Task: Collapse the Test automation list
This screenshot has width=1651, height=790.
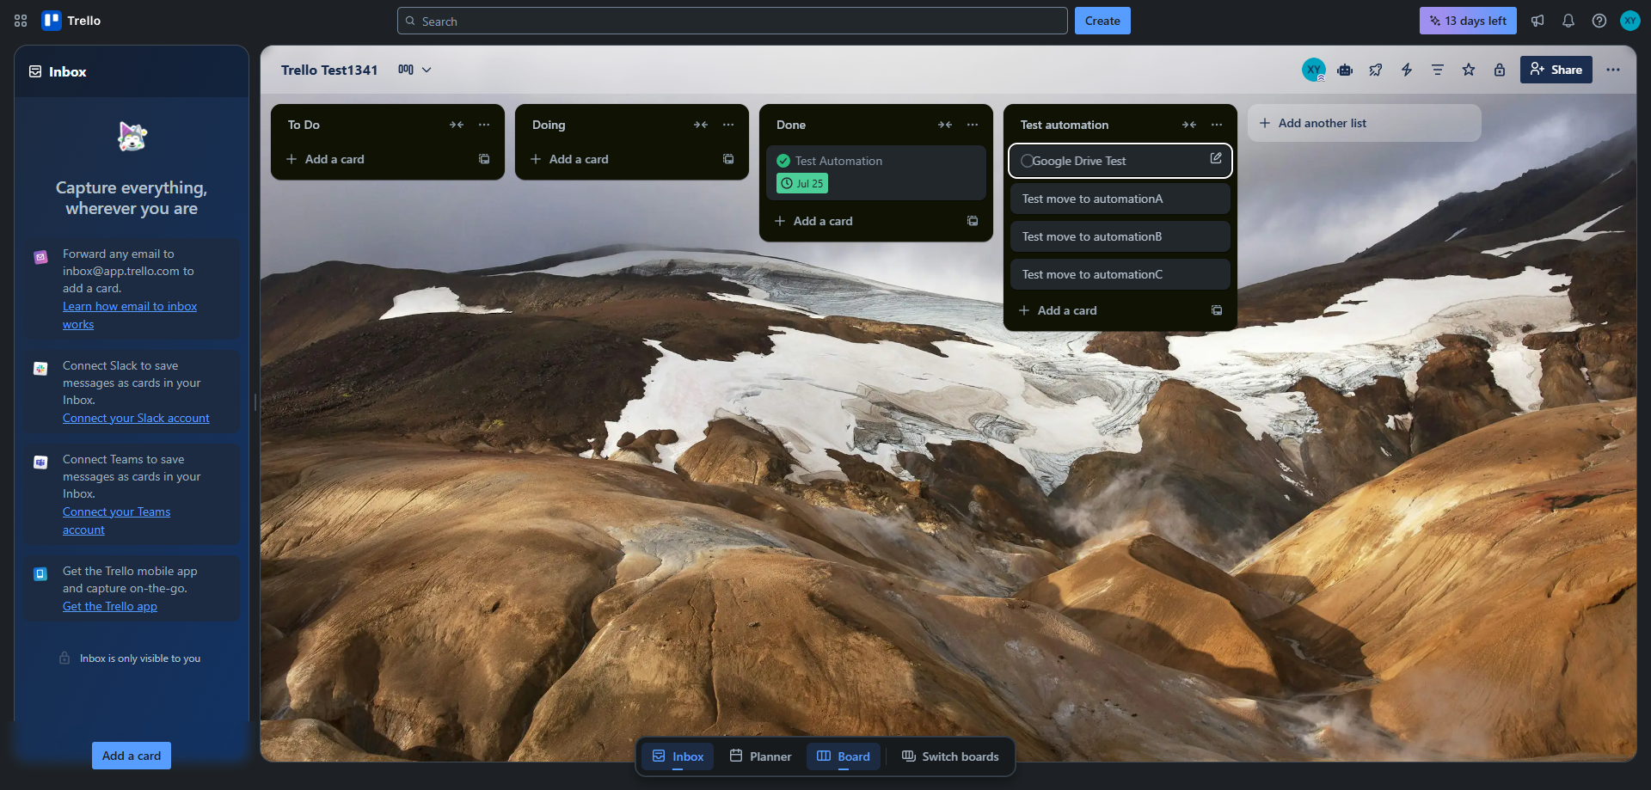Action: click(x=1189, y=125)
